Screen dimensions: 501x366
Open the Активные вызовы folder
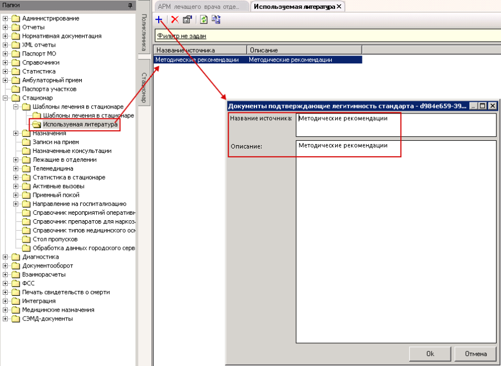pos(58,186)
